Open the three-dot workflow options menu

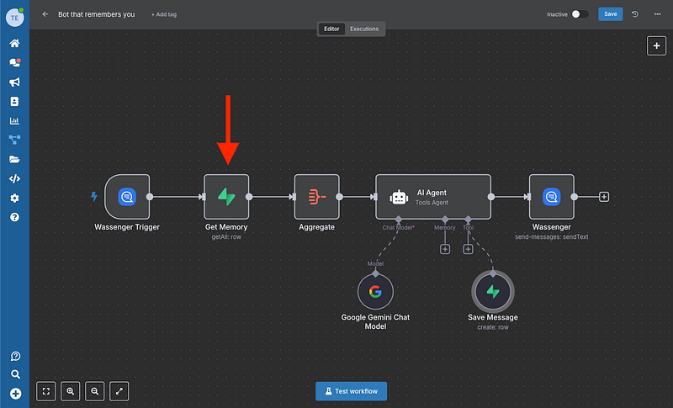(x=656, y=14)
